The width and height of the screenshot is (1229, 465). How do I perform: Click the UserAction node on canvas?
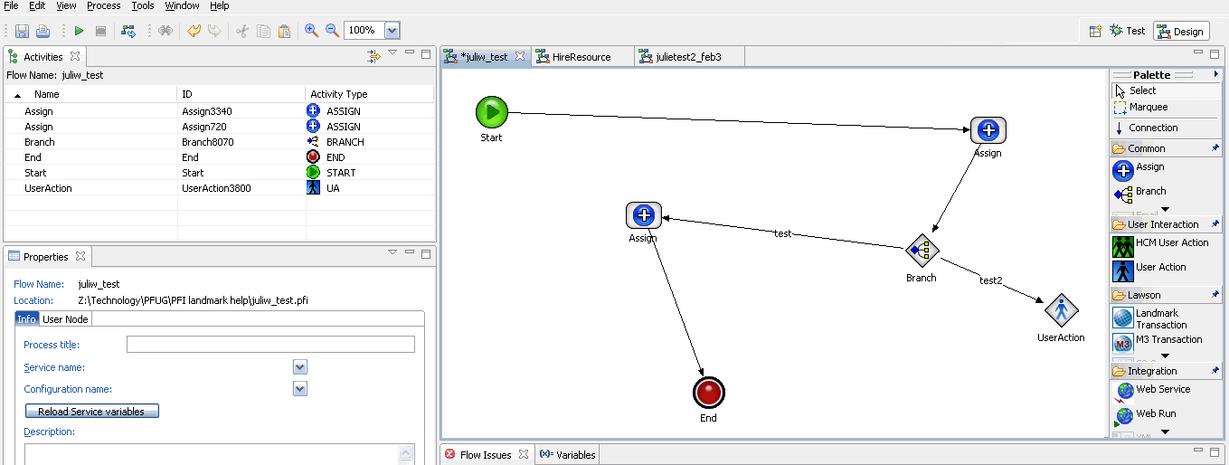(x=1061, y=311)
